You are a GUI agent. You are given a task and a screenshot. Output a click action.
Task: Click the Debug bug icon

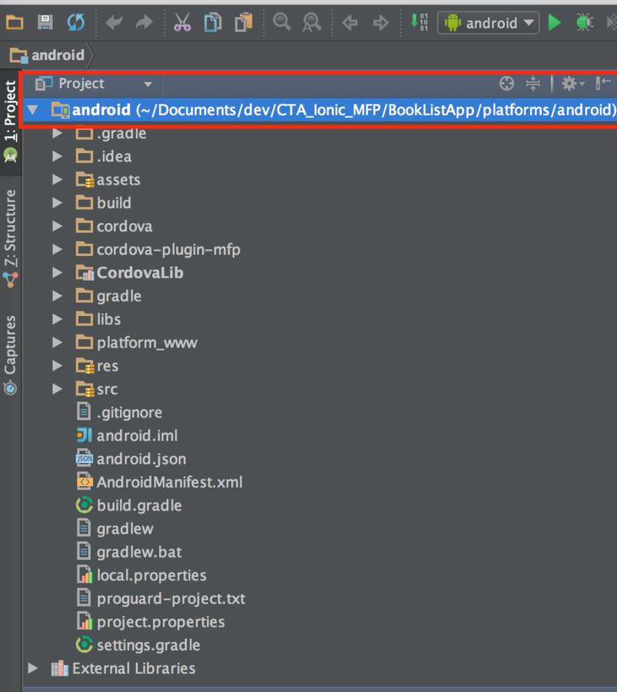point(585,22)
